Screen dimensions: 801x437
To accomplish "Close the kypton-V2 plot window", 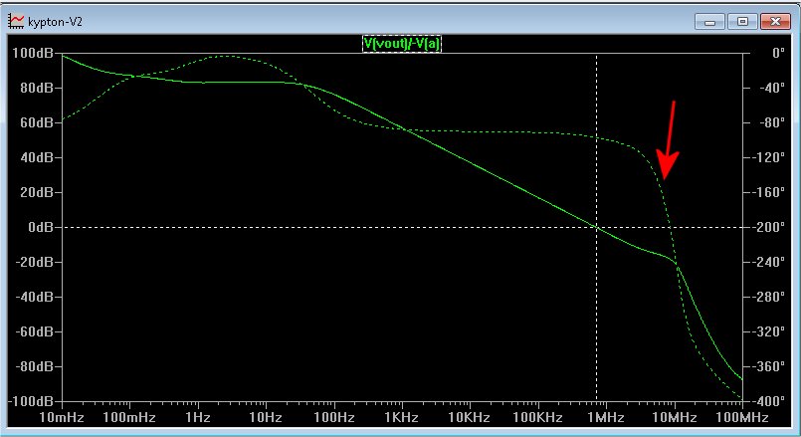I will point(775,22).
